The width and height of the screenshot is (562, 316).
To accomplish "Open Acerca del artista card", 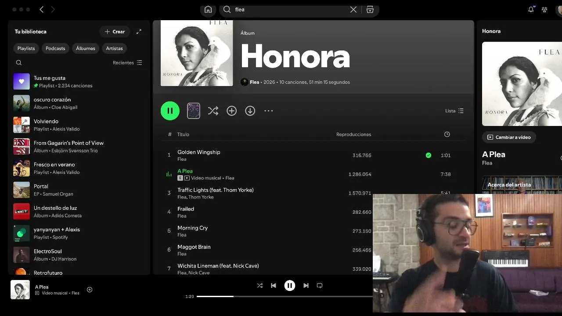I will [522, 185].
